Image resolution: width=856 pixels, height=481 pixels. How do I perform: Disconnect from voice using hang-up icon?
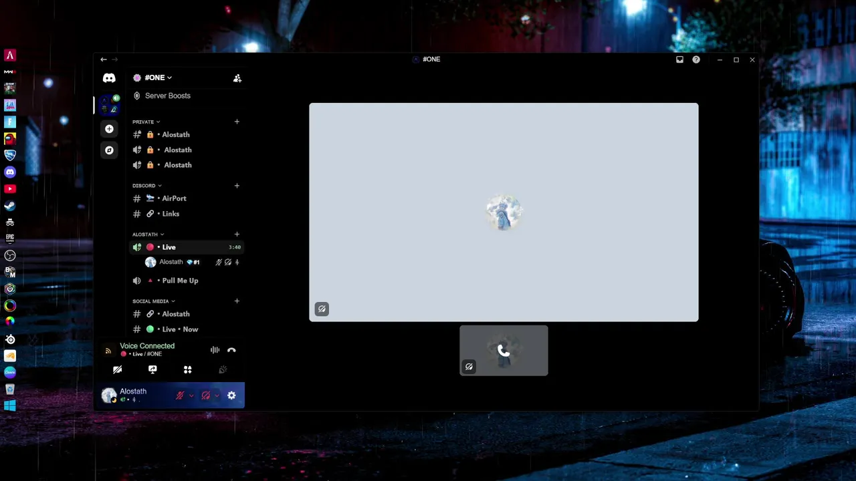[231, 350]
